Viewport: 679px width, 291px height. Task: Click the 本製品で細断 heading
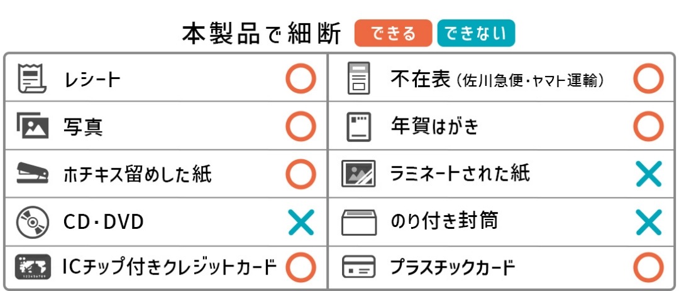tap(262, 34)
